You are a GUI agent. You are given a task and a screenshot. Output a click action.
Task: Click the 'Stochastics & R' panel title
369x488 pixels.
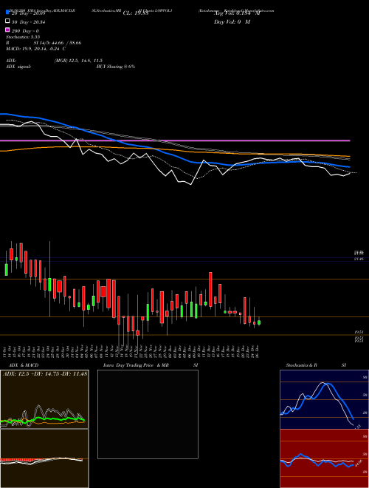coord(301,365)
